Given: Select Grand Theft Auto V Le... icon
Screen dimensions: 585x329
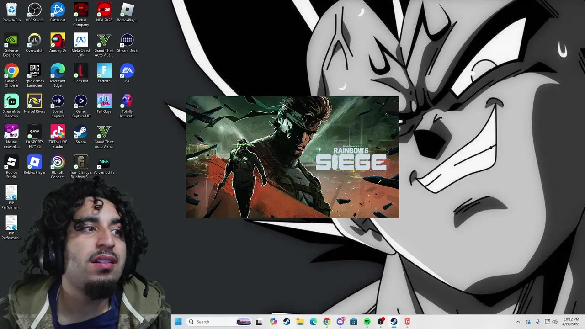Looking at the screenshot, I should pos(104,45).
